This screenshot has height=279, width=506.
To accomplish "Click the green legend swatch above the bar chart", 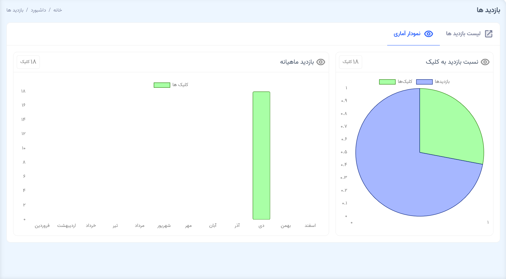I will point(162,85).
